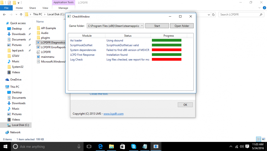Screen dimensions: 267x151
Task: Go back with Explorer back arrow
Action: click(x=4, y=14)
